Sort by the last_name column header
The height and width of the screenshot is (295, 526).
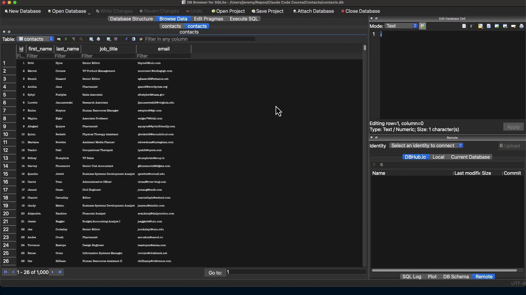point(67,49)
